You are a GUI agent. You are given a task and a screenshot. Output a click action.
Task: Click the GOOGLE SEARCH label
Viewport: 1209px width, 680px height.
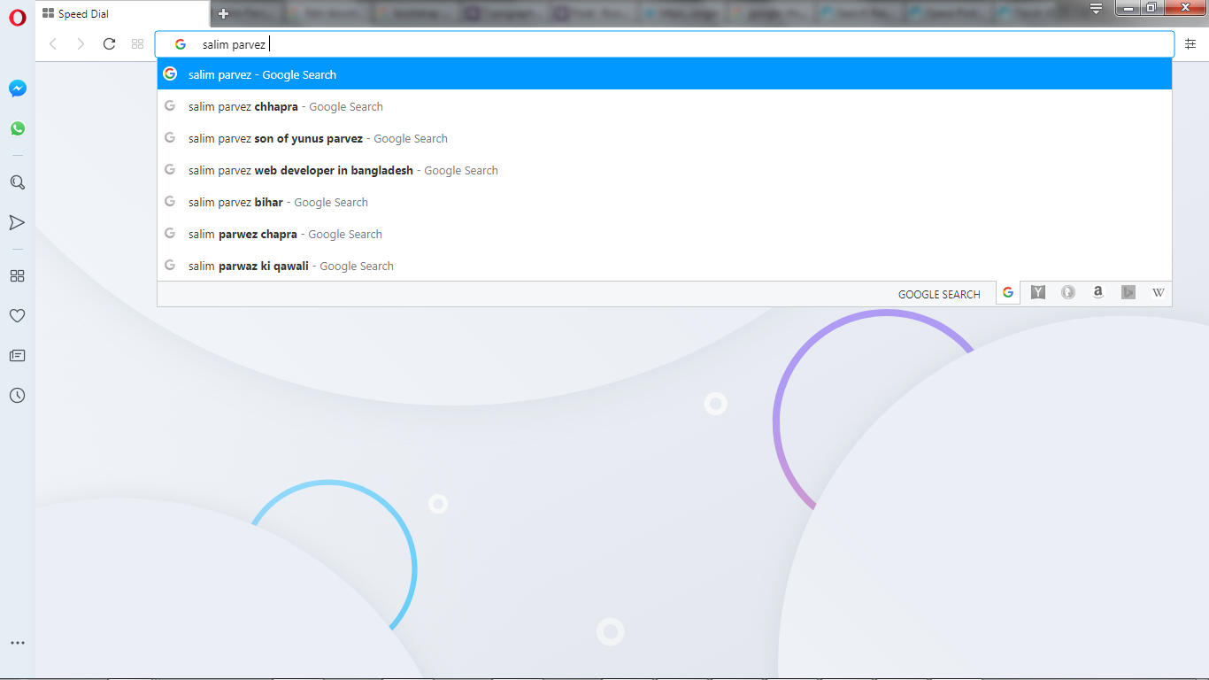point(939,294)
